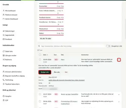Viewport: 126px width, 108px height.
Task: Click the Topdesk Subscribers bell icon
Action: (4, 84)
